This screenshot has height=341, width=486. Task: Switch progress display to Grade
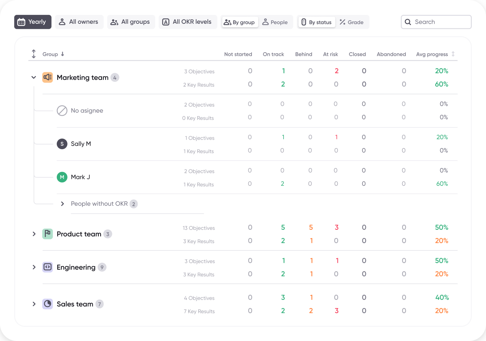point(352,22)
